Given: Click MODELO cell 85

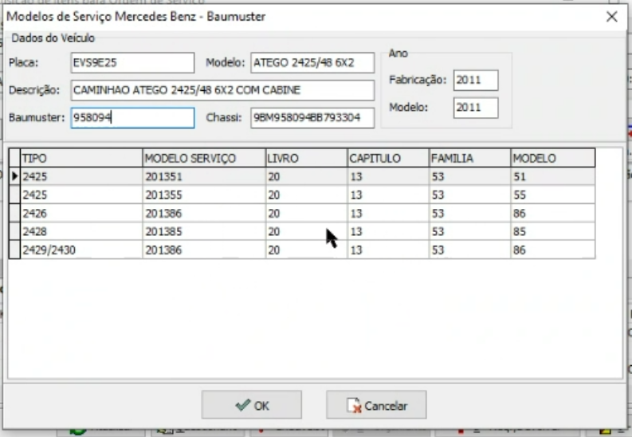Looking at the screenshot, I should 553,231.
